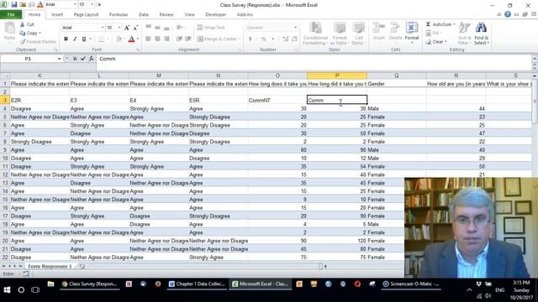Click the Fill Color bucket swatch

click(119, 39)
